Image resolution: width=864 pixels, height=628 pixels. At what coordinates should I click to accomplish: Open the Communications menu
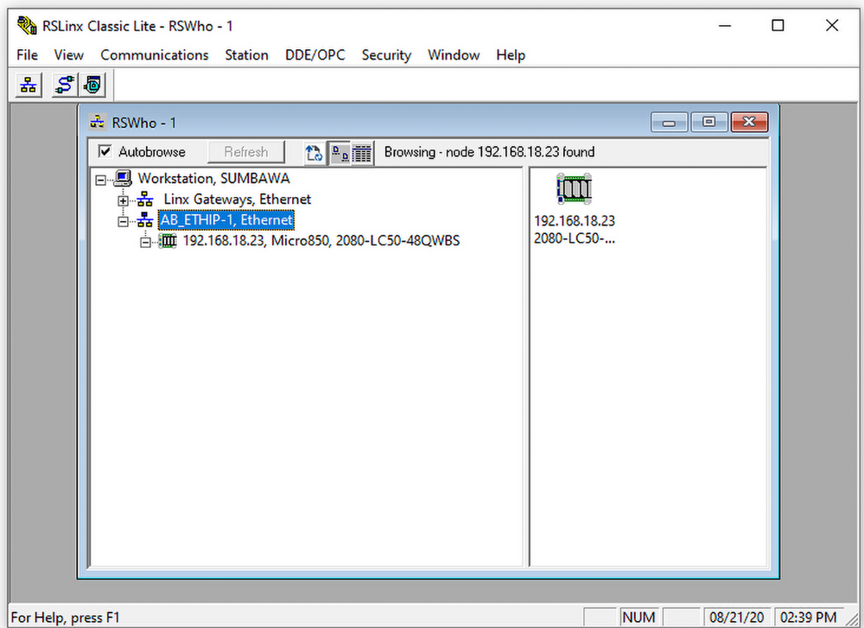click(x=154, y=54)
